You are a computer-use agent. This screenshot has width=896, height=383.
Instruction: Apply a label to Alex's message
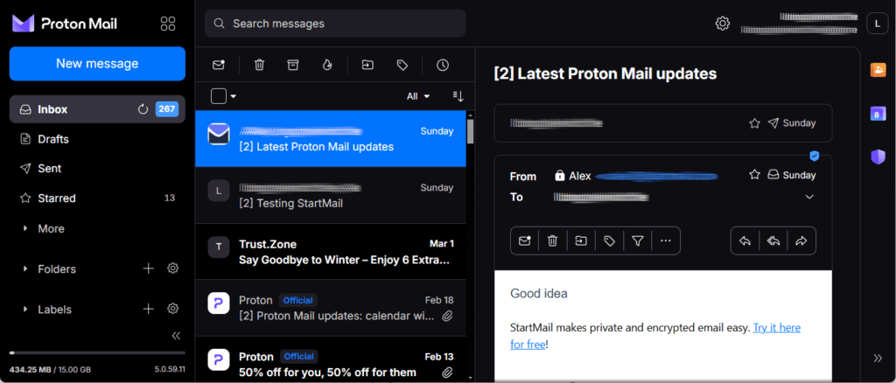tap(609, 240)
